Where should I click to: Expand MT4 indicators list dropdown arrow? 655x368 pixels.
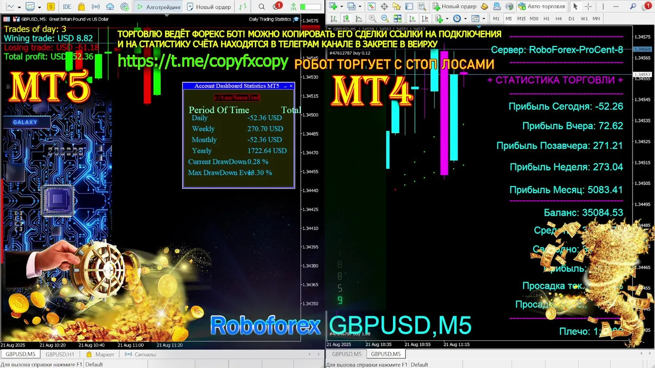pos(447,19)
